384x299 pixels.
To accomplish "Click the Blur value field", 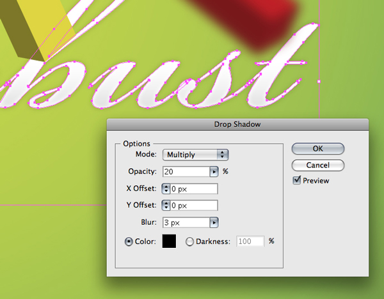I will [x=186, y=222].
